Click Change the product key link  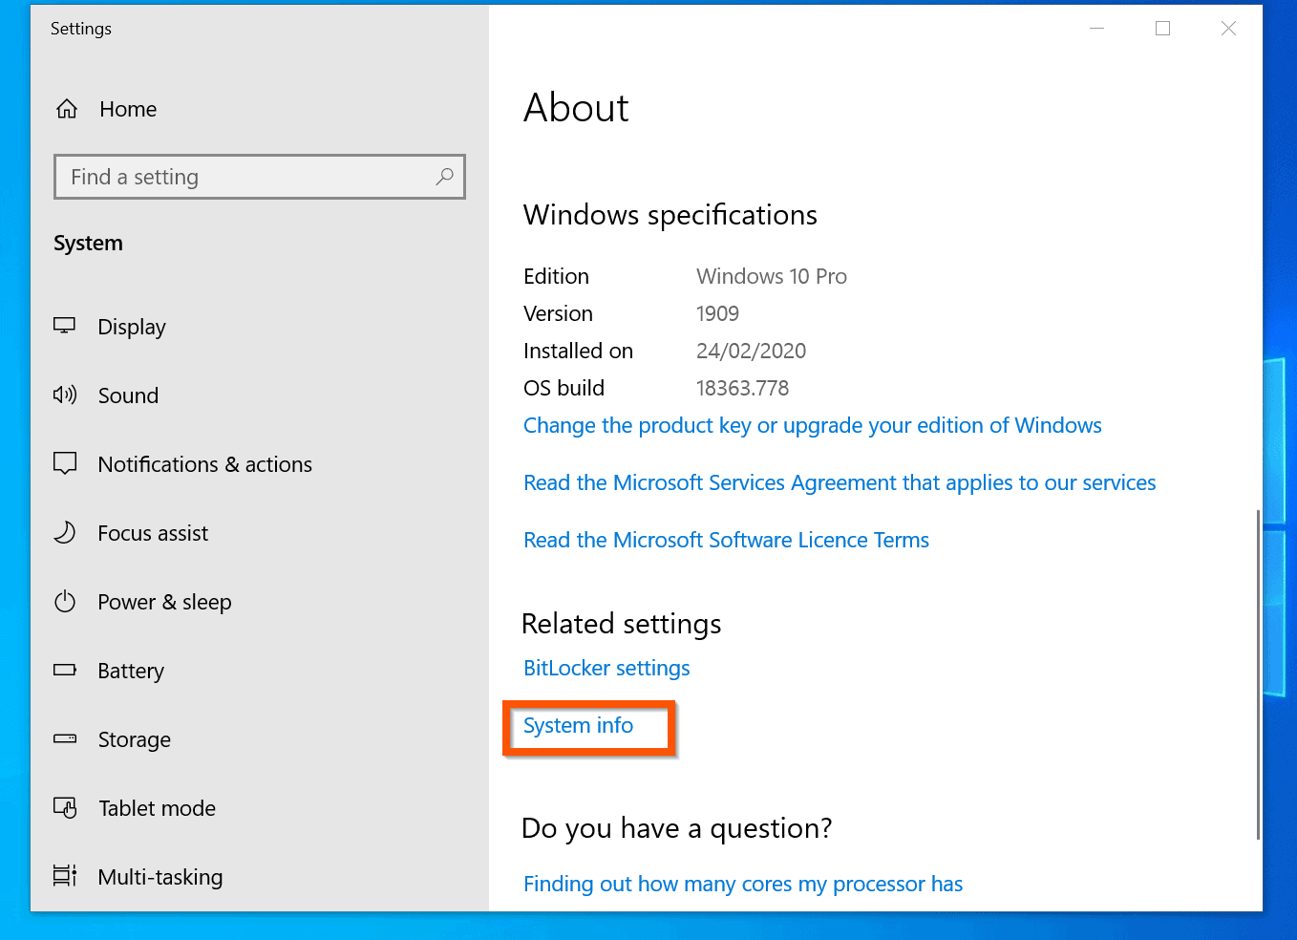pos(812,425)
